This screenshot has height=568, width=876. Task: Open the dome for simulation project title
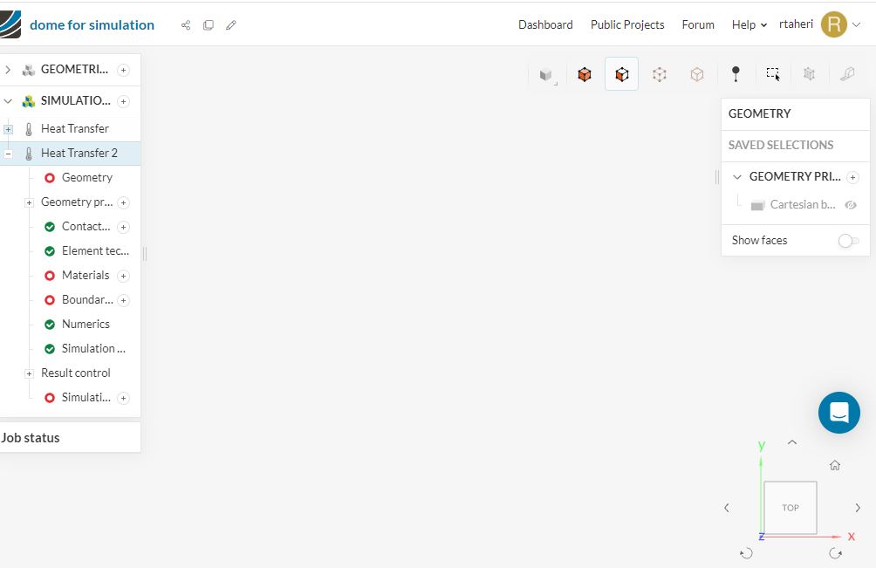[x=92, y=25]
